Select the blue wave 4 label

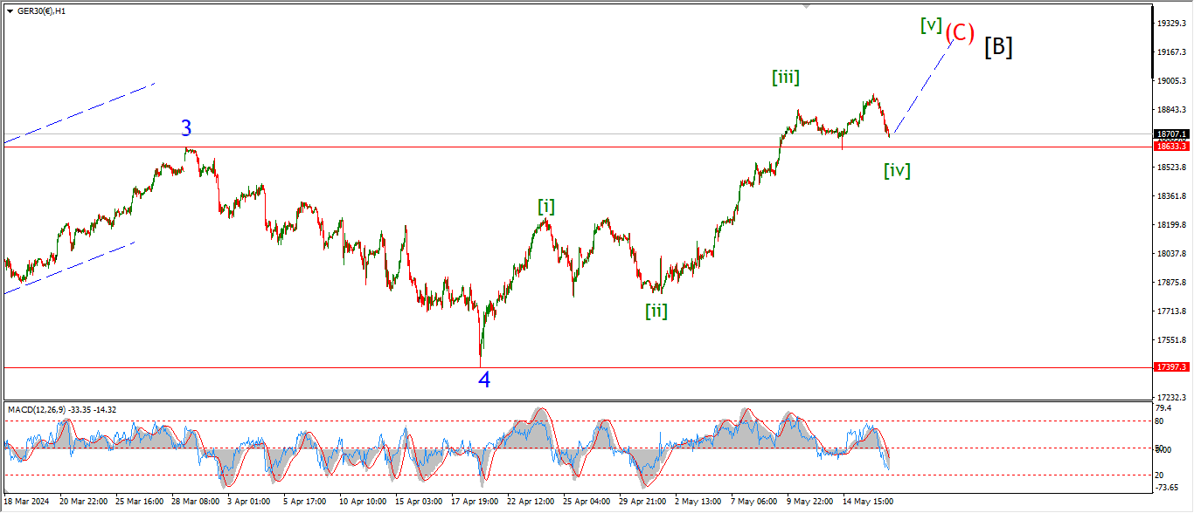pyautogui.click(x=483, y=380)
